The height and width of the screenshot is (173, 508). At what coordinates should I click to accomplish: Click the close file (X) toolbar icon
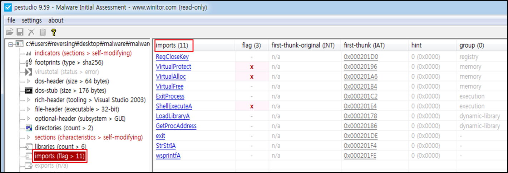[x=31, y=32]
